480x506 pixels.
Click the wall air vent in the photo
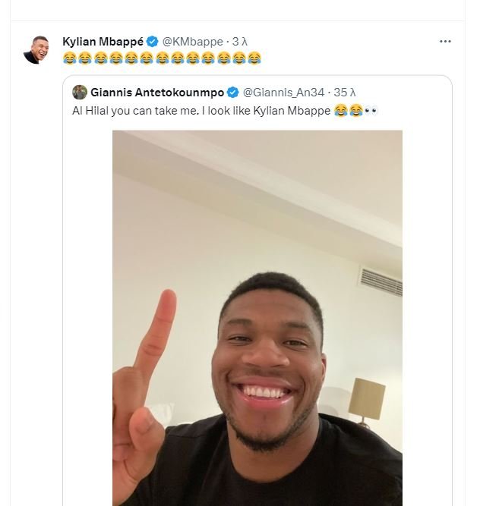click(380, 282)
